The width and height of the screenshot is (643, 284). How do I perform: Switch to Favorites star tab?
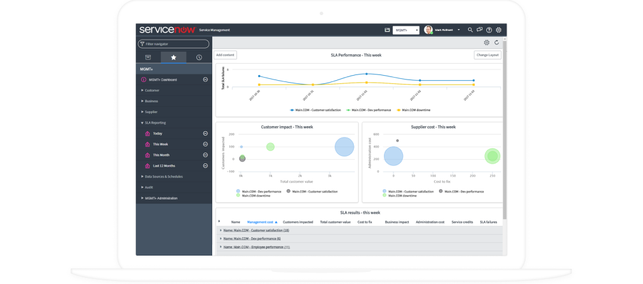(x=174, y=57)
